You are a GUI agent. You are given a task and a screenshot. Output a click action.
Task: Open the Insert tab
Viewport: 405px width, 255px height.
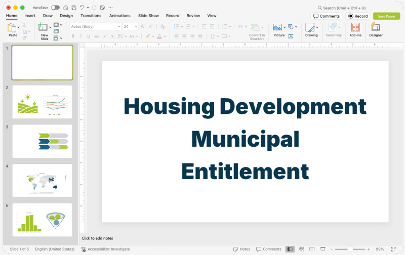pyautogui.click(x=30, y=16)
